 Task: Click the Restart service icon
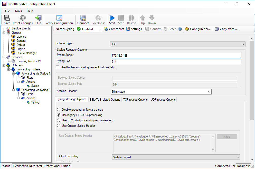point(131,18)
